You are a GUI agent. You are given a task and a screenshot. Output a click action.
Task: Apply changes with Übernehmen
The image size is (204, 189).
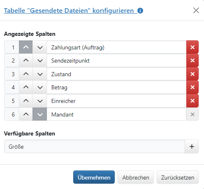point(94,177)
